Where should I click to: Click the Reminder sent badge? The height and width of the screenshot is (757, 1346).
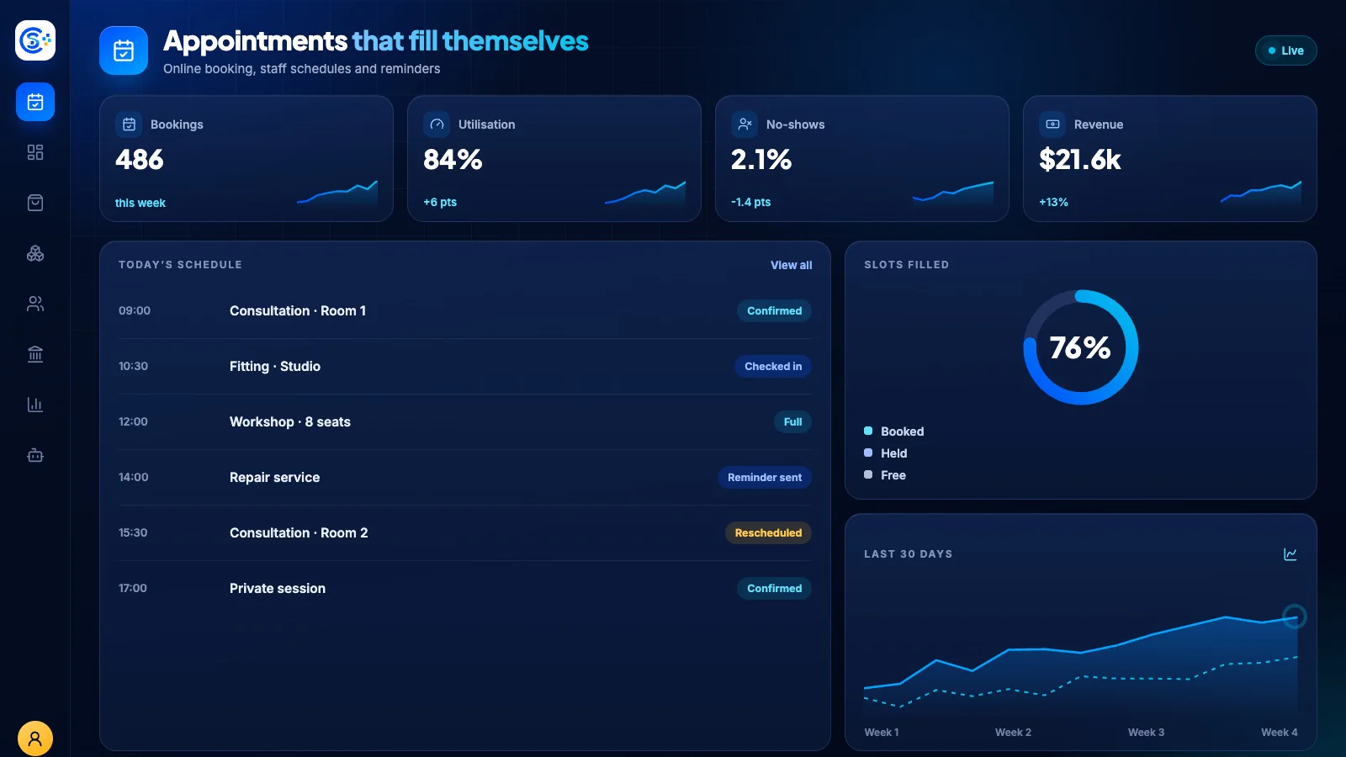[x=765, y=477]
